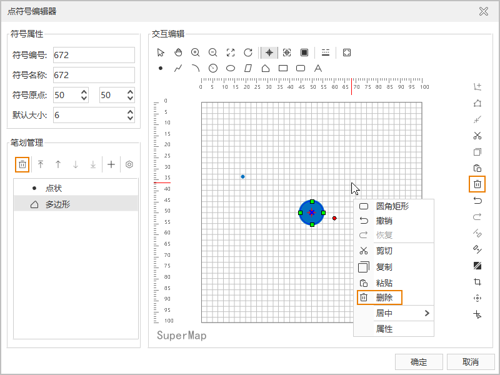This screenshot has width=500, height=375.
Task: Click the crop icon in side toolbar
Action: tap(477, 282)
